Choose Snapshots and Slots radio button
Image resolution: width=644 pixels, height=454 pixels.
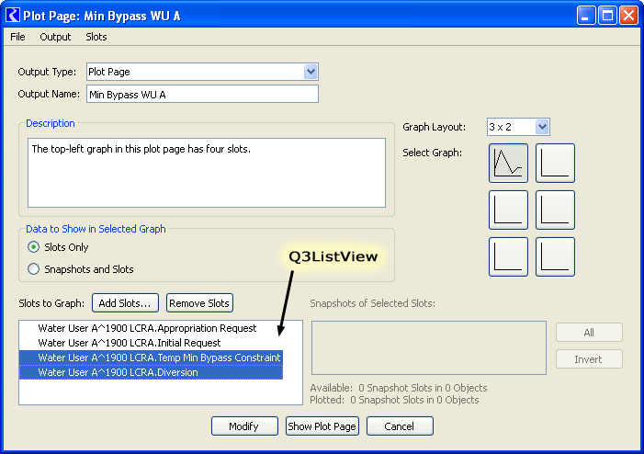click(33, 269)
